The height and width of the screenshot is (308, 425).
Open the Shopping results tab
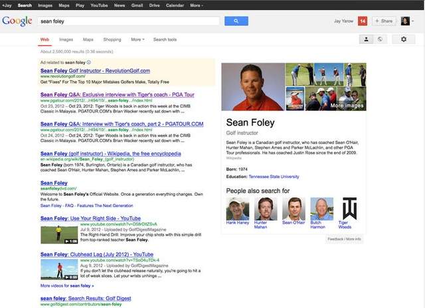click(112, 40)
